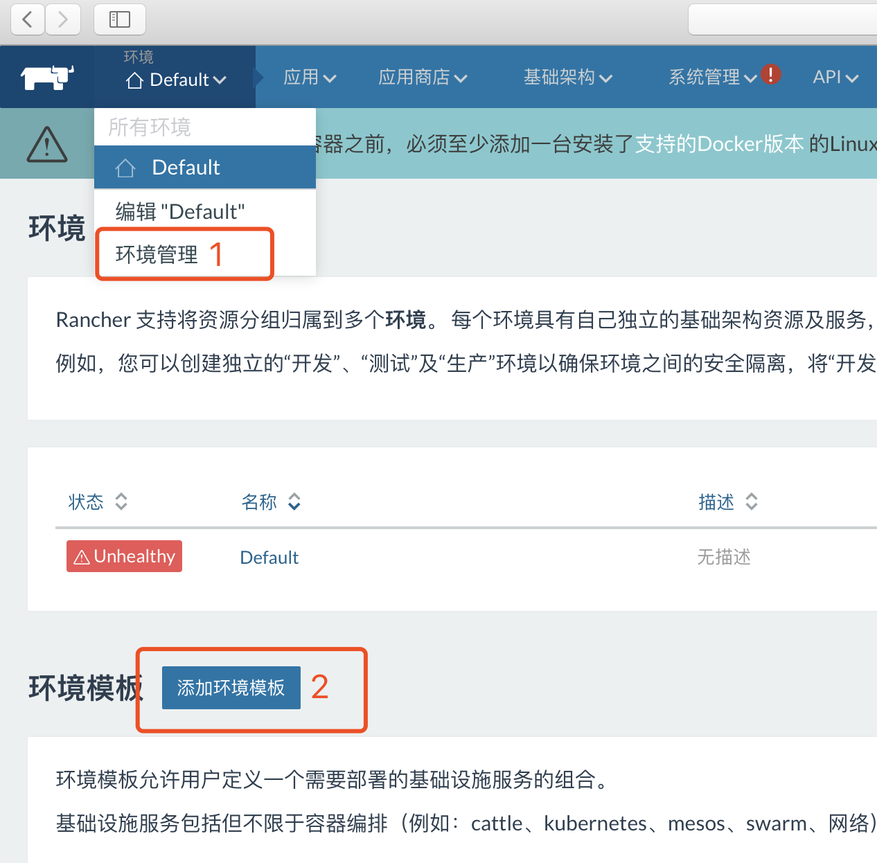
Task: Open the Default environment in the table
Action: point(269,557)
